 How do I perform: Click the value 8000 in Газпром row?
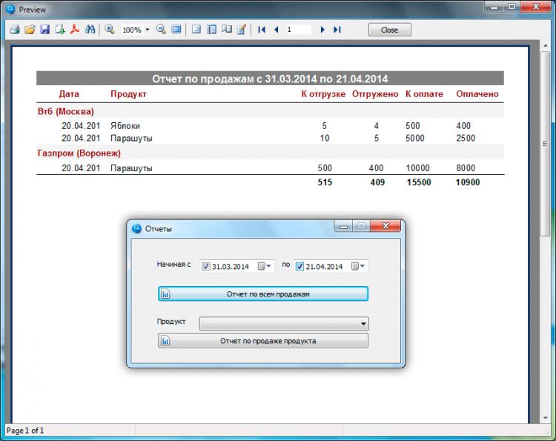(466, 168)
